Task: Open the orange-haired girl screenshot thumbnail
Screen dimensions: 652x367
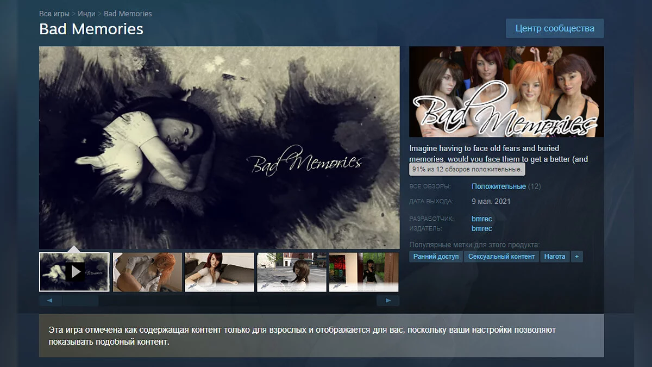Action: tap(148, 272)
